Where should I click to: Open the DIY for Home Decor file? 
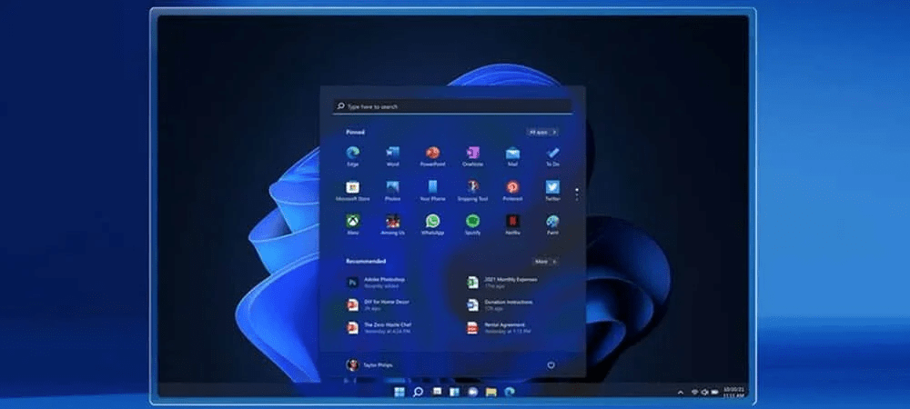378,304
